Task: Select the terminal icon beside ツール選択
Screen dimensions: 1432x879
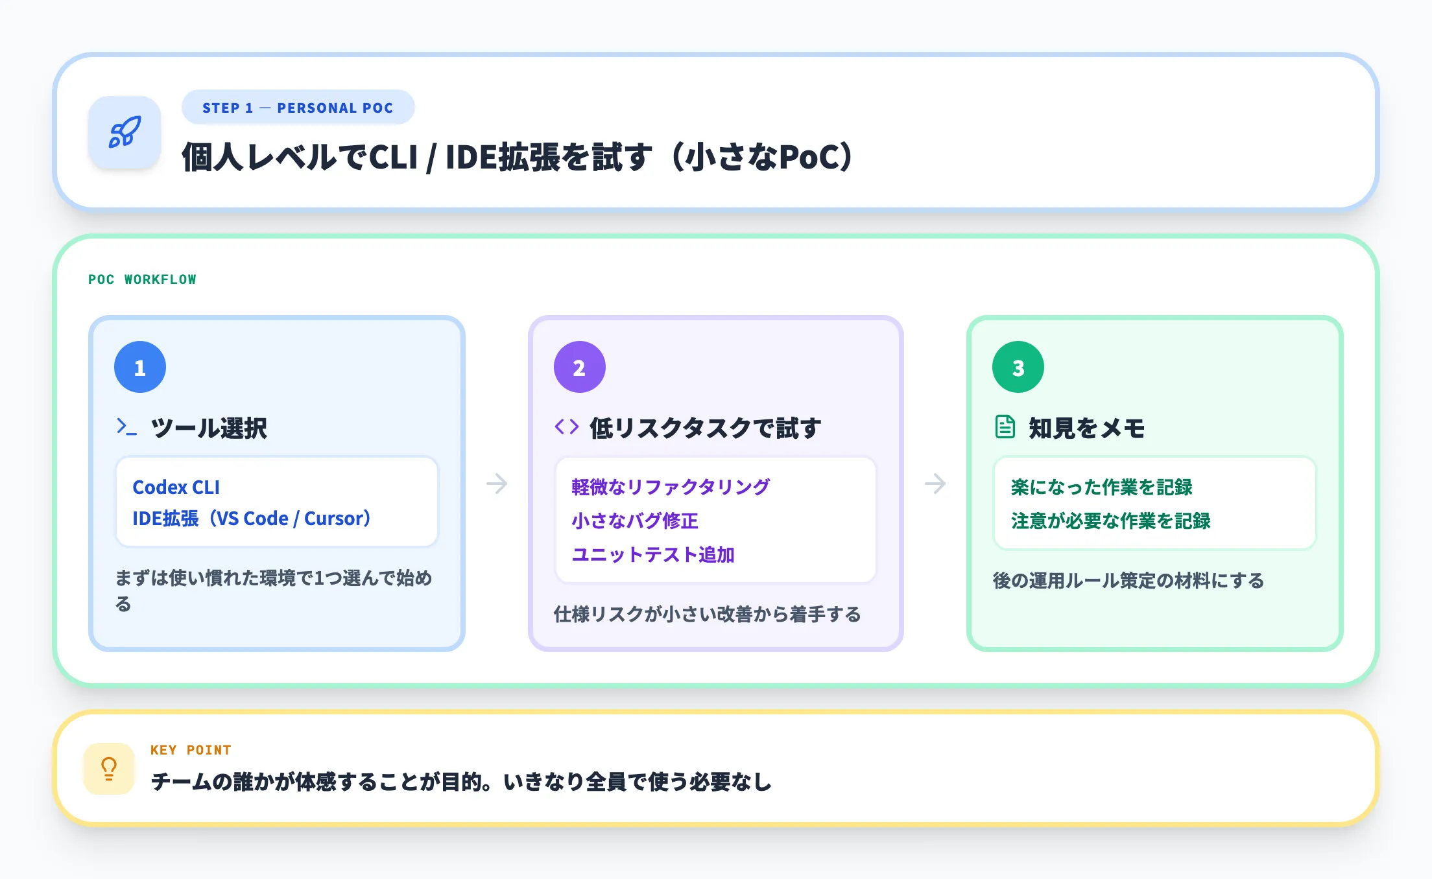Action: coord(126,427)
